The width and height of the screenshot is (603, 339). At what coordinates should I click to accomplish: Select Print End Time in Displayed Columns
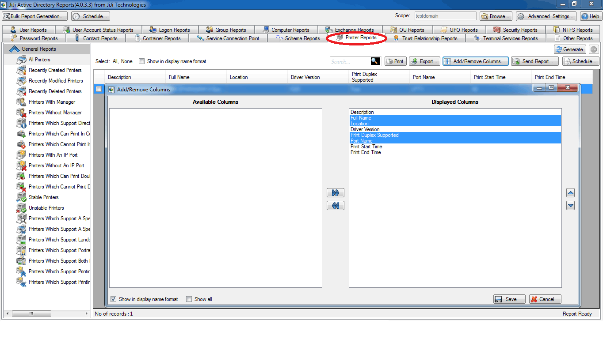pos(455,152)
